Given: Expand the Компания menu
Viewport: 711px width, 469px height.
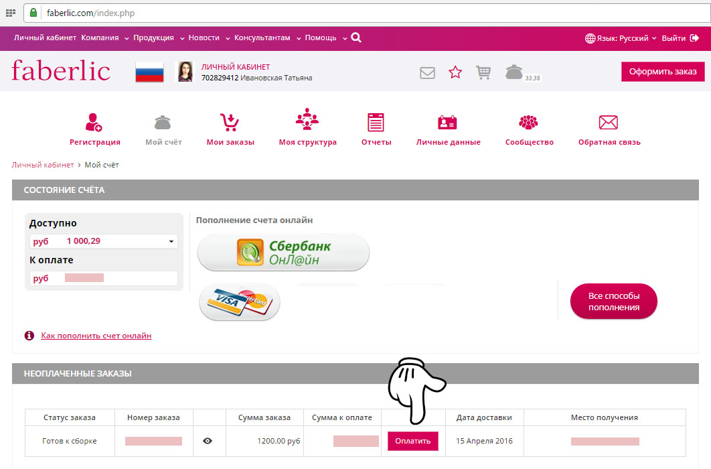Looking at the screenshot, I should click(x=104, y=38).
